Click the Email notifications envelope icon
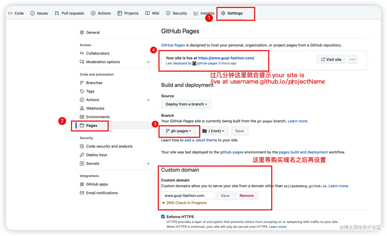The image size is (387, 236). 82,193
